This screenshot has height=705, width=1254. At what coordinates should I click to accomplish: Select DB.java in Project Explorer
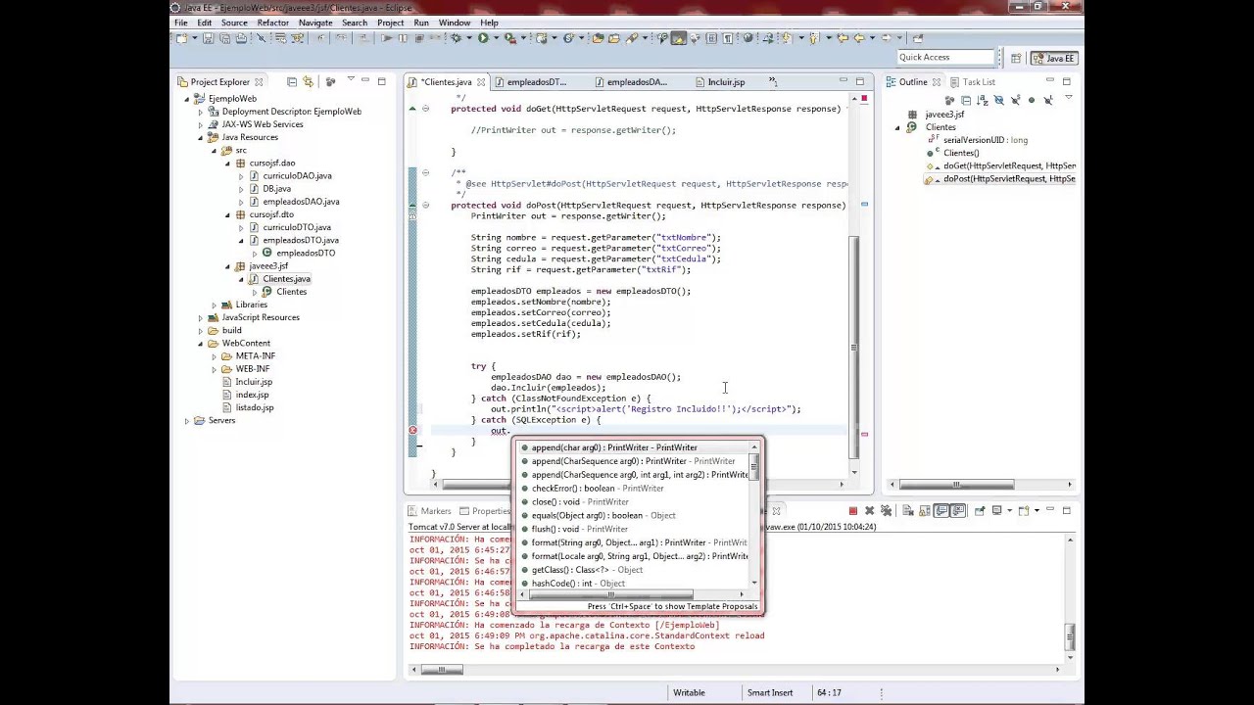276,189
